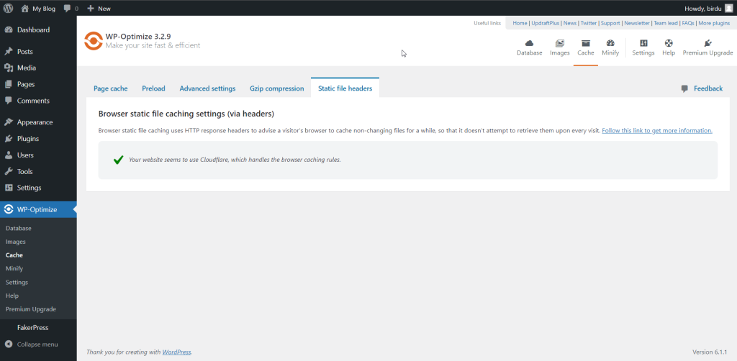Click the WP-Optimize orange logo in the header

pyautogui.click(x=93, y=41)
